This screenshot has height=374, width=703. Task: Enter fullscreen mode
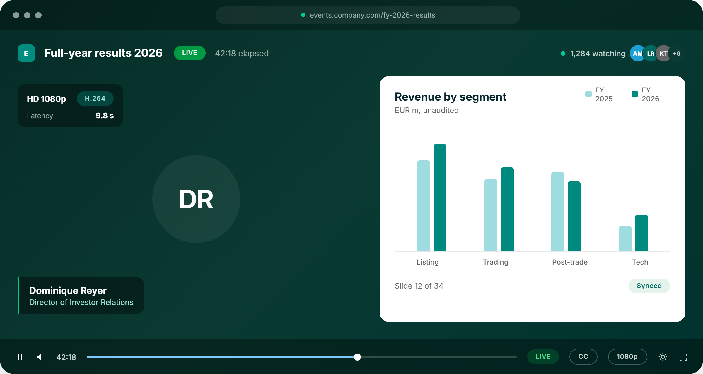click(683, 357)
